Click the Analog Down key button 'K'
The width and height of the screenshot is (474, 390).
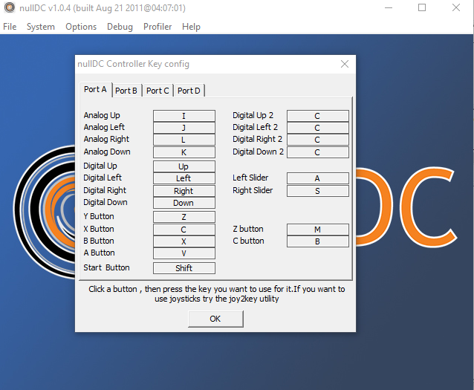coord(184,152)
